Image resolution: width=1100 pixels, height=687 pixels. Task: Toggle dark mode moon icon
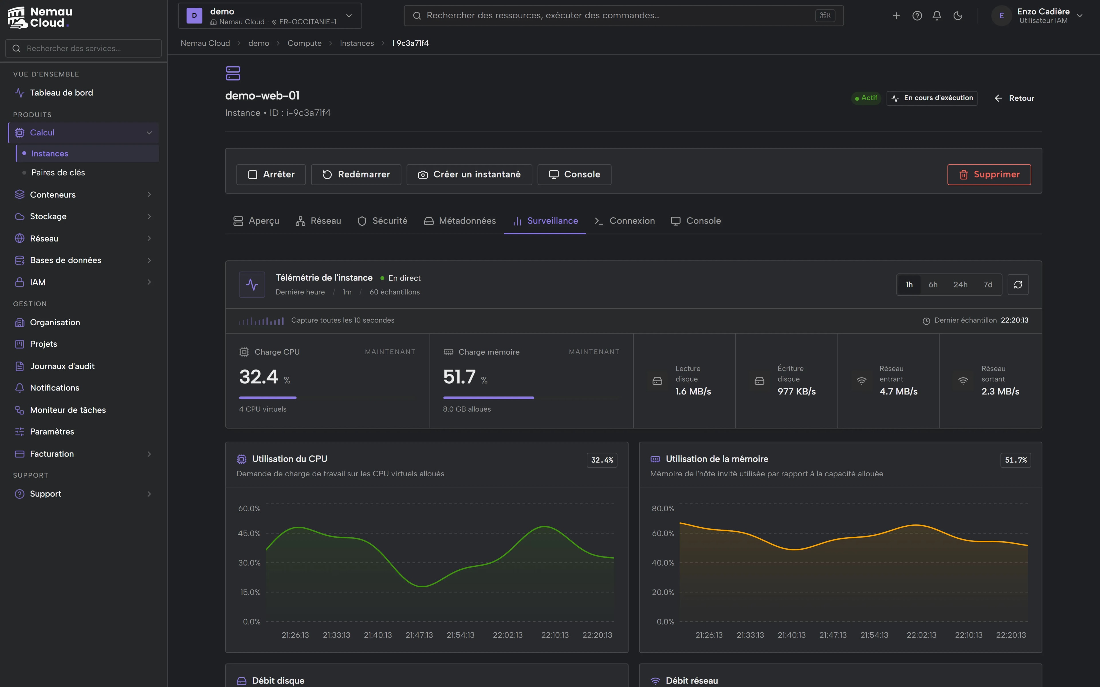(x=958, y=16)
